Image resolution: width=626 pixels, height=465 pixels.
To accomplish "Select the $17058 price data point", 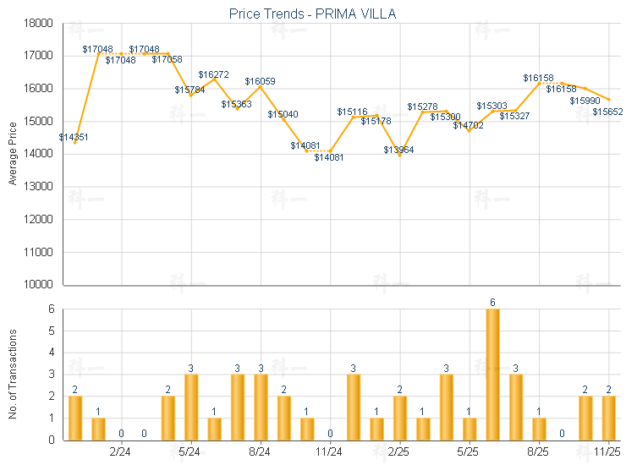I will [x=168, y=53].
